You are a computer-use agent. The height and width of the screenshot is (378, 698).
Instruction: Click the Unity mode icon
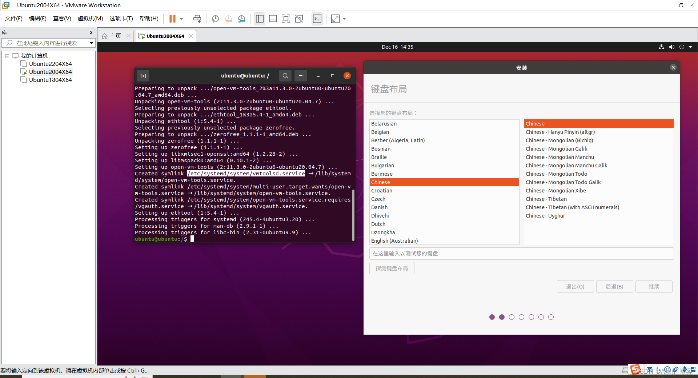pos(299,19)
